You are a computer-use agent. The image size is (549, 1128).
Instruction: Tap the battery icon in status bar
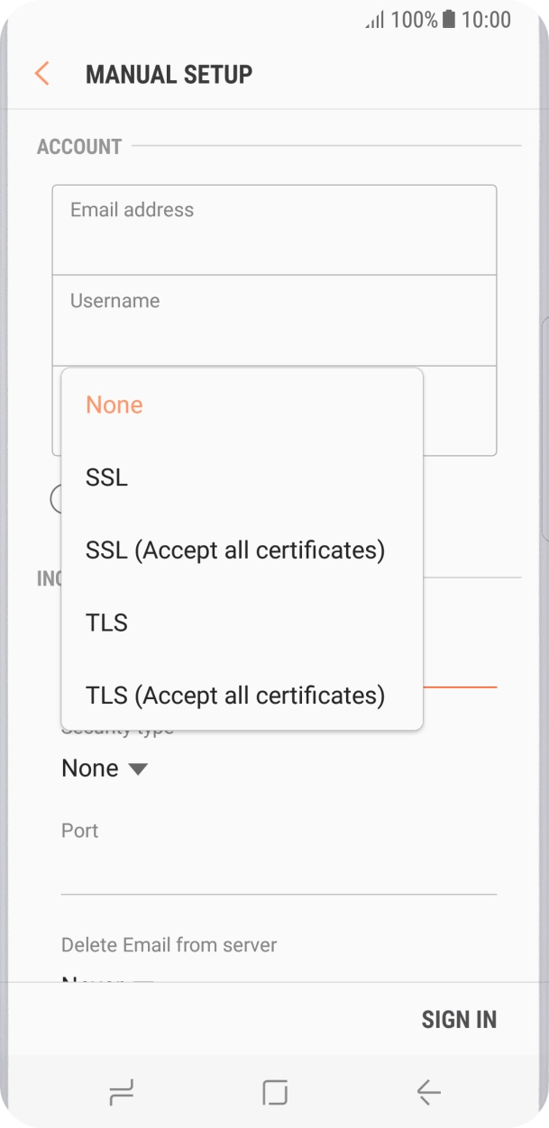pyautogui.click(x=449, y=20)
